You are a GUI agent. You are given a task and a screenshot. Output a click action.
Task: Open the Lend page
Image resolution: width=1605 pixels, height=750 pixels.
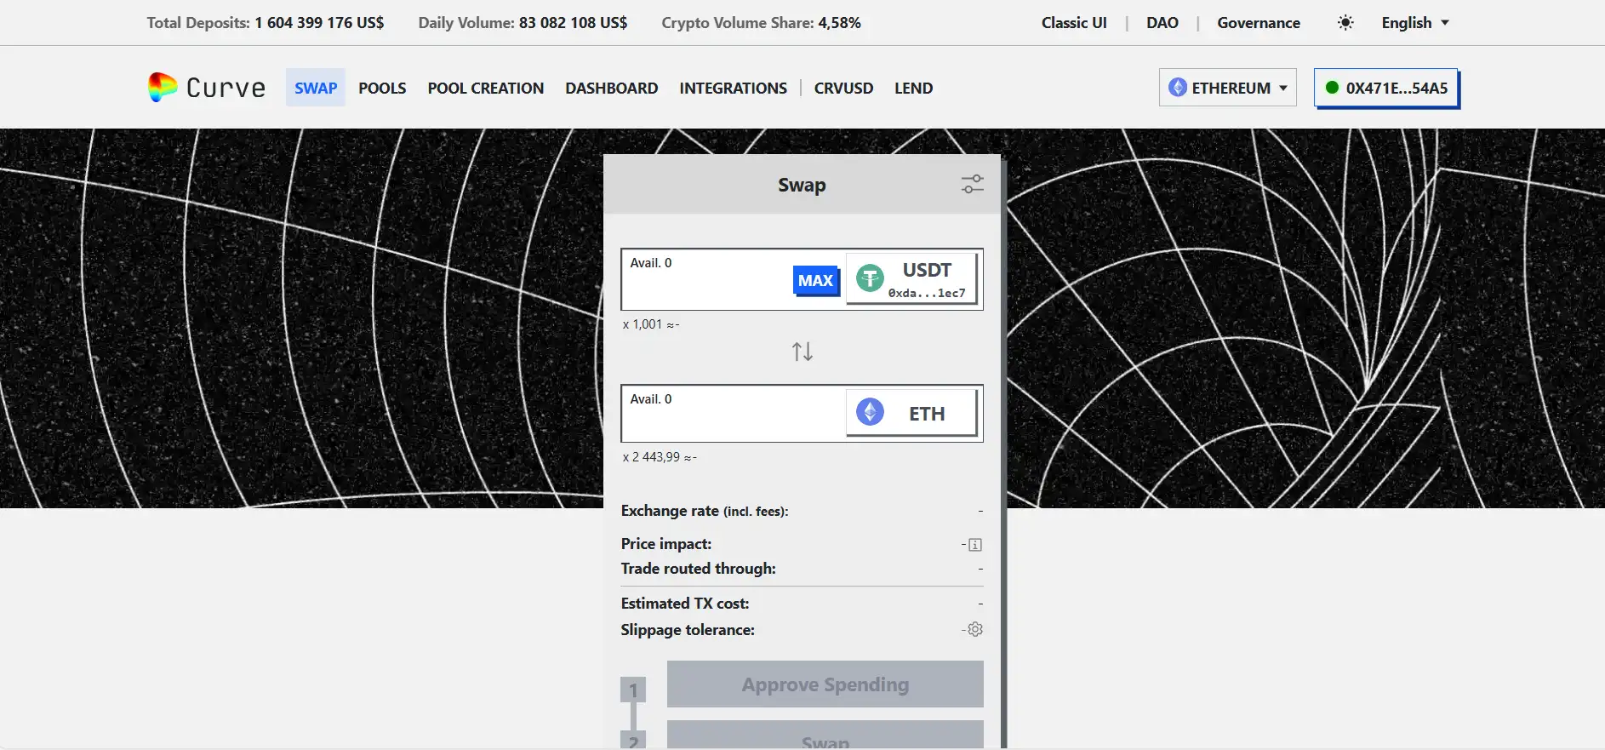coord(913,89)
